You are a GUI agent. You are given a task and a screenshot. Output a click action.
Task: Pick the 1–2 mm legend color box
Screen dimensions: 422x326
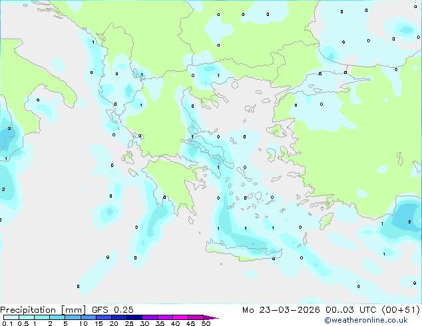(x=42, y=317)
